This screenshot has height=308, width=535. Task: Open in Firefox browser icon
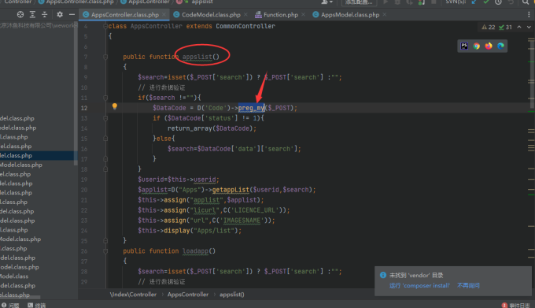tap(489, 46)
